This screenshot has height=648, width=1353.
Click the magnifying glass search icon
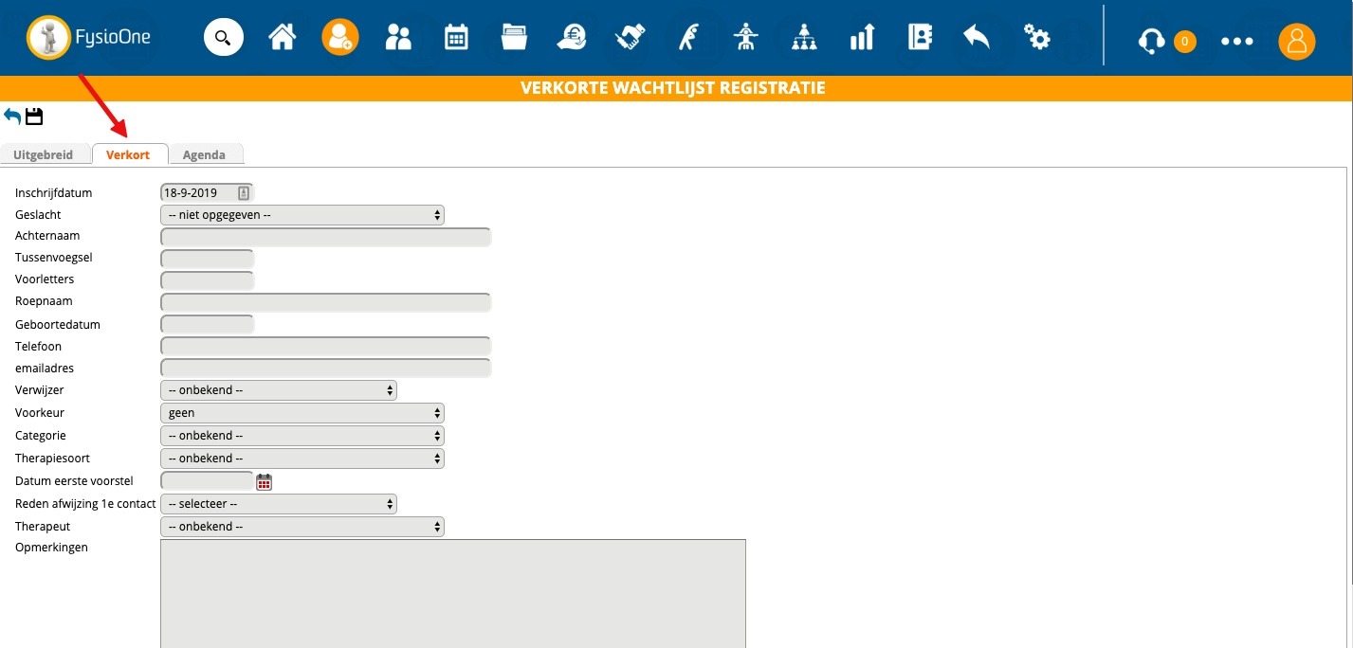(x=223, y=38)
